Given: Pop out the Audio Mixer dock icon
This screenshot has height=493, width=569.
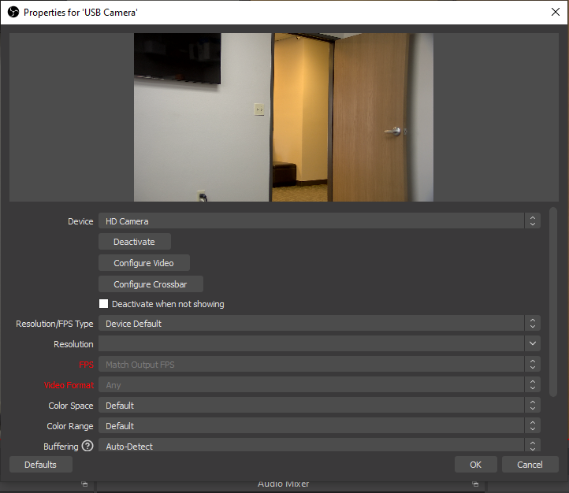Looking at the screenshot, I should click(x=475, y=484).
